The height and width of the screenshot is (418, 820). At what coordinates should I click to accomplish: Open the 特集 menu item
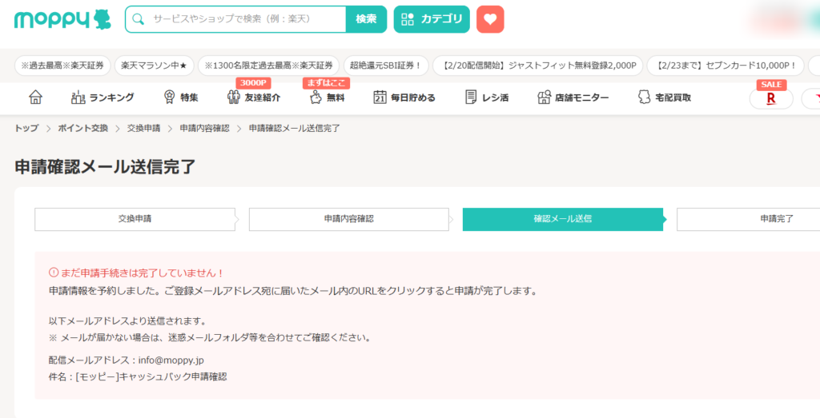point(181,97)
